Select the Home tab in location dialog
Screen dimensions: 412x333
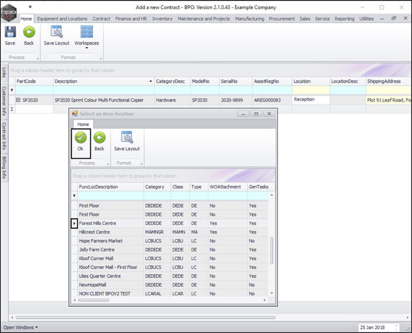83,124
